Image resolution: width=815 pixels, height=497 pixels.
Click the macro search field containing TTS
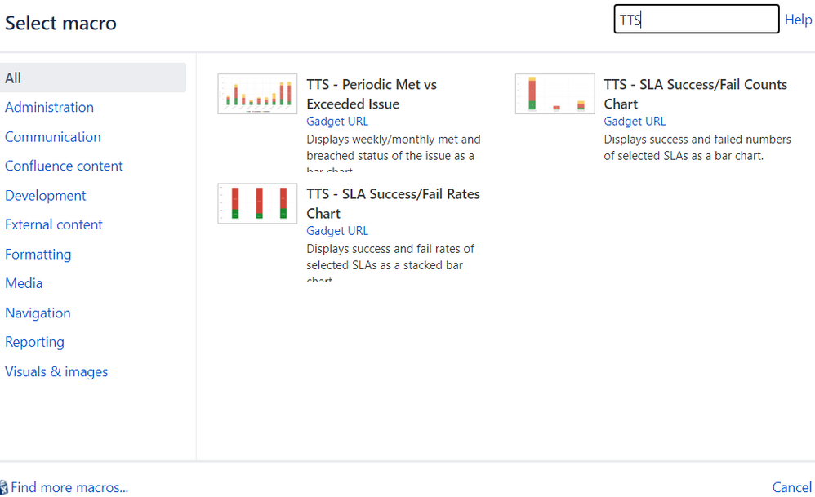(697, 20)
